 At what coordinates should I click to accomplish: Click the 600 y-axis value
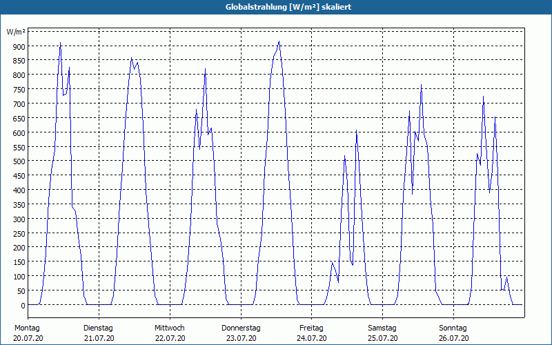coord(19,133)
